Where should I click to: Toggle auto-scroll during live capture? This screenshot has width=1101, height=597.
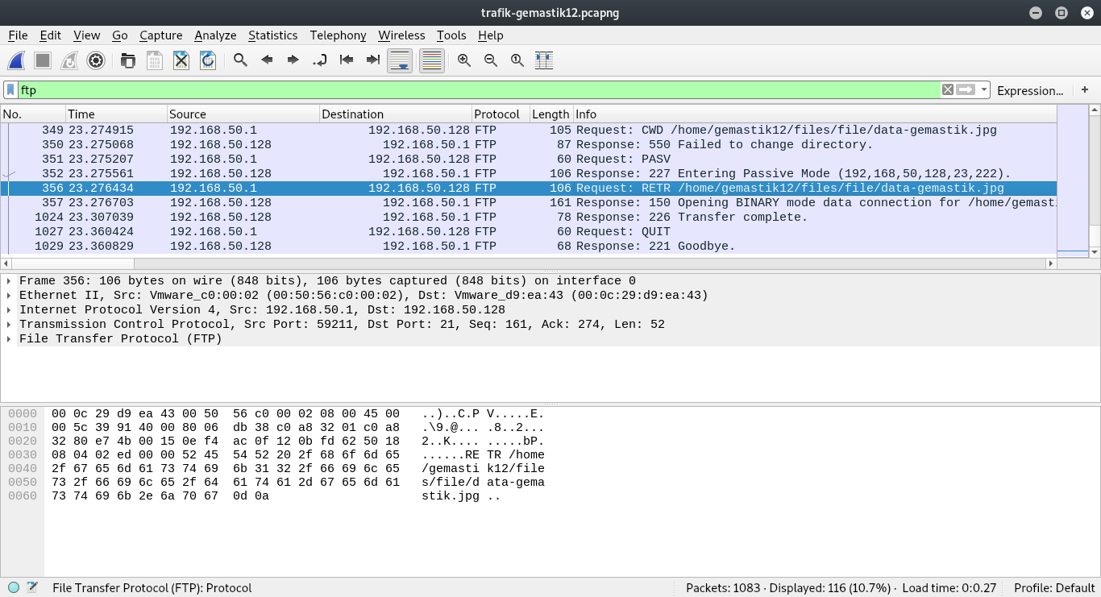coord(400,60)
